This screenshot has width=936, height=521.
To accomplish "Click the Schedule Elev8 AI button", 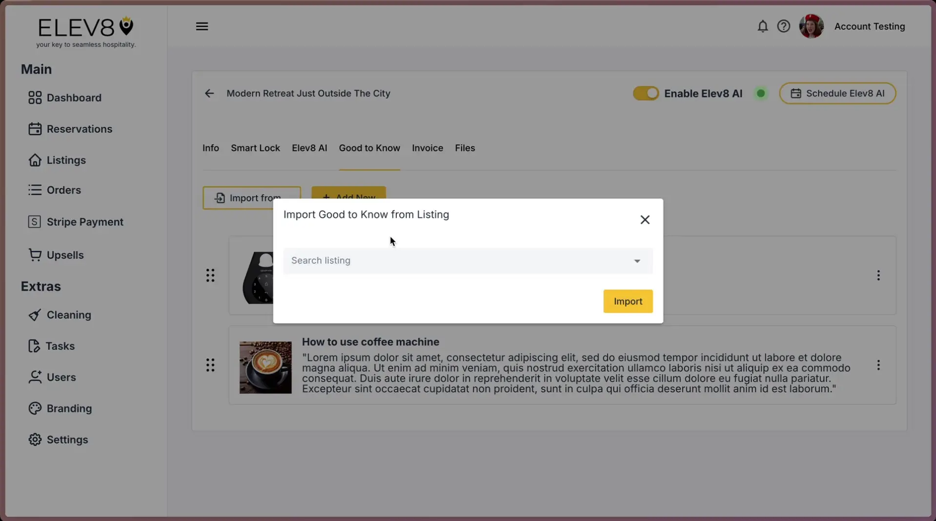I will coord(837,93).
